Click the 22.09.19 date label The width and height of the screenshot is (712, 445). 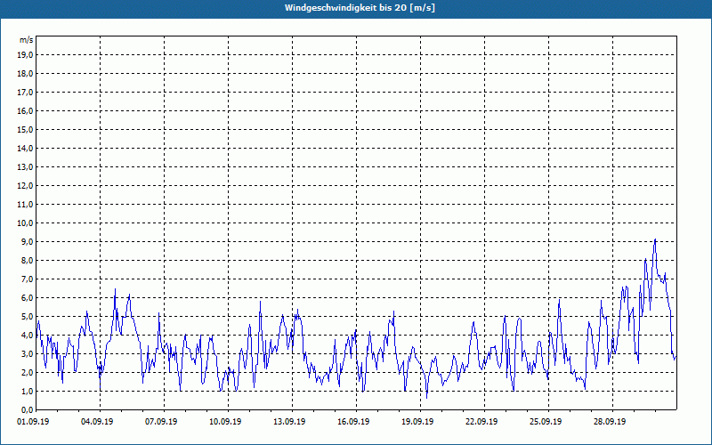click(481, 422)
